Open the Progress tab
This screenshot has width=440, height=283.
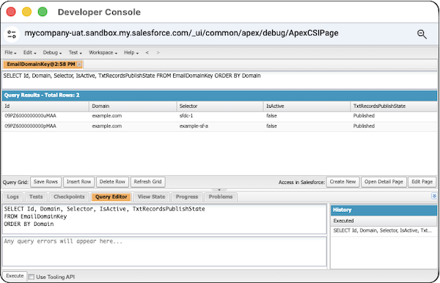(x=187, y=196)
